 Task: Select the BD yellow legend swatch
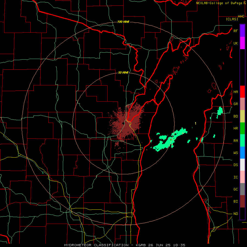tap(242, 116)
